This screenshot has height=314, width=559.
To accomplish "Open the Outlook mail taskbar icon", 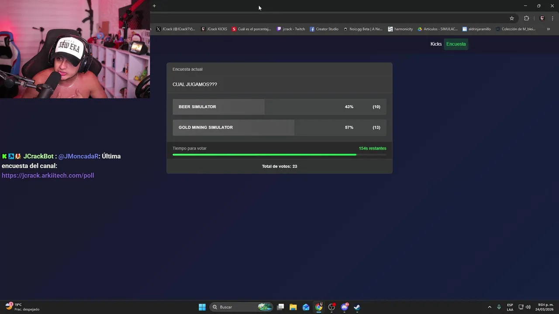I will click(306, 307).
